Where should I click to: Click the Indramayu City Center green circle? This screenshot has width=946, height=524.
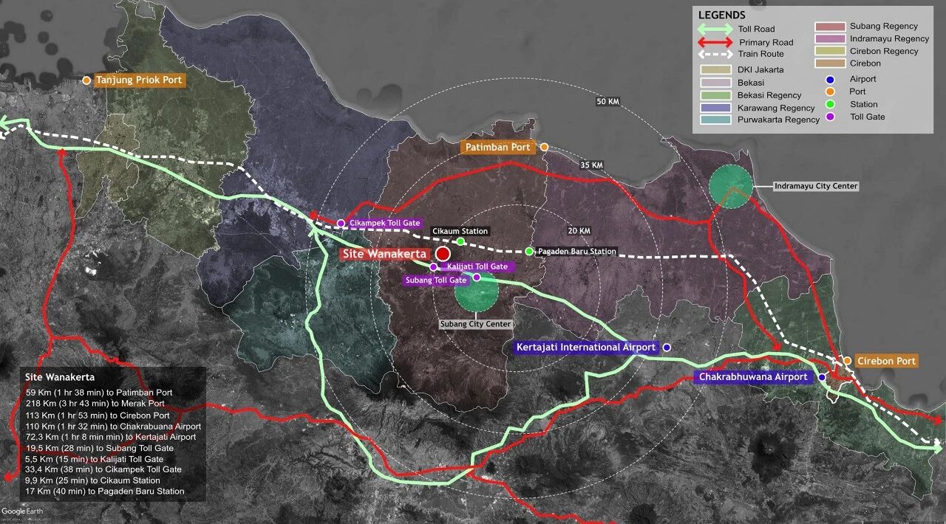click(x=731, y=187)
